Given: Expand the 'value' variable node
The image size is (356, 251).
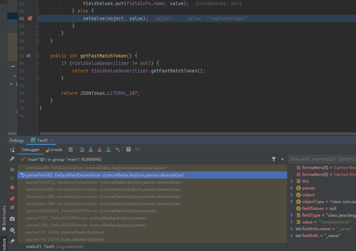Looking at the screenshot, I should click(x=291, y=222).
